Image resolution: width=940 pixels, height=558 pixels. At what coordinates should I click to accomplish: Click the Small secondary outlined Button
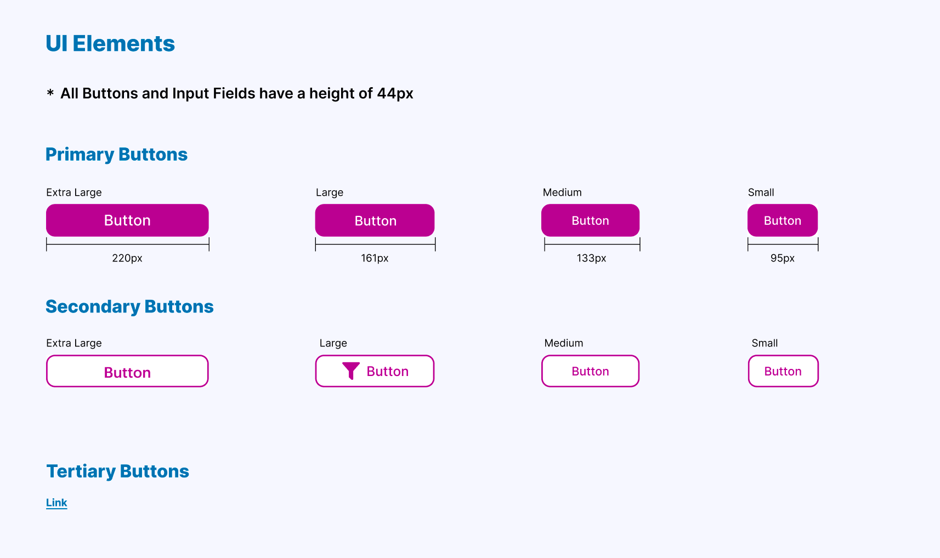(x=783, y=371)
